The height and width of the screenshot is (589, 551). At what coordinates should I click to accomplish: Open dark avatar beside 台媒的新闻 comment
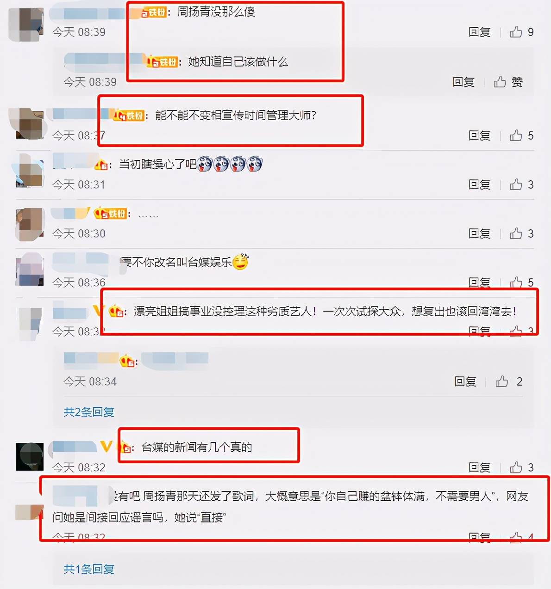pyautogui.click(x=30, y=456)
